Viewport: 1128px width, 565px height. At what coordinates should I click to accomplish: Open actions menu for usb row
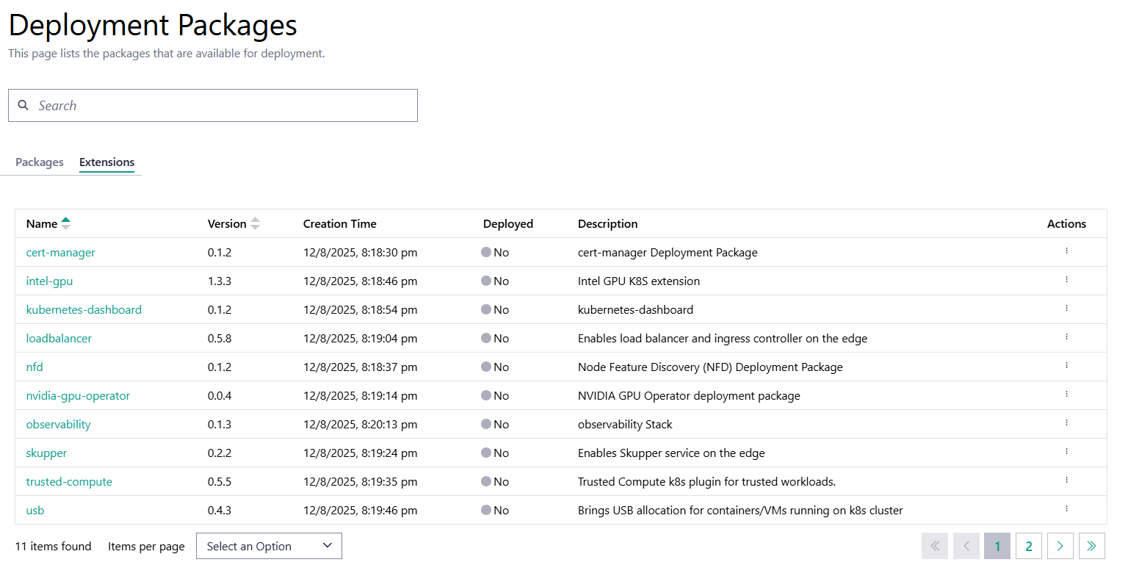coord(1066,509)
